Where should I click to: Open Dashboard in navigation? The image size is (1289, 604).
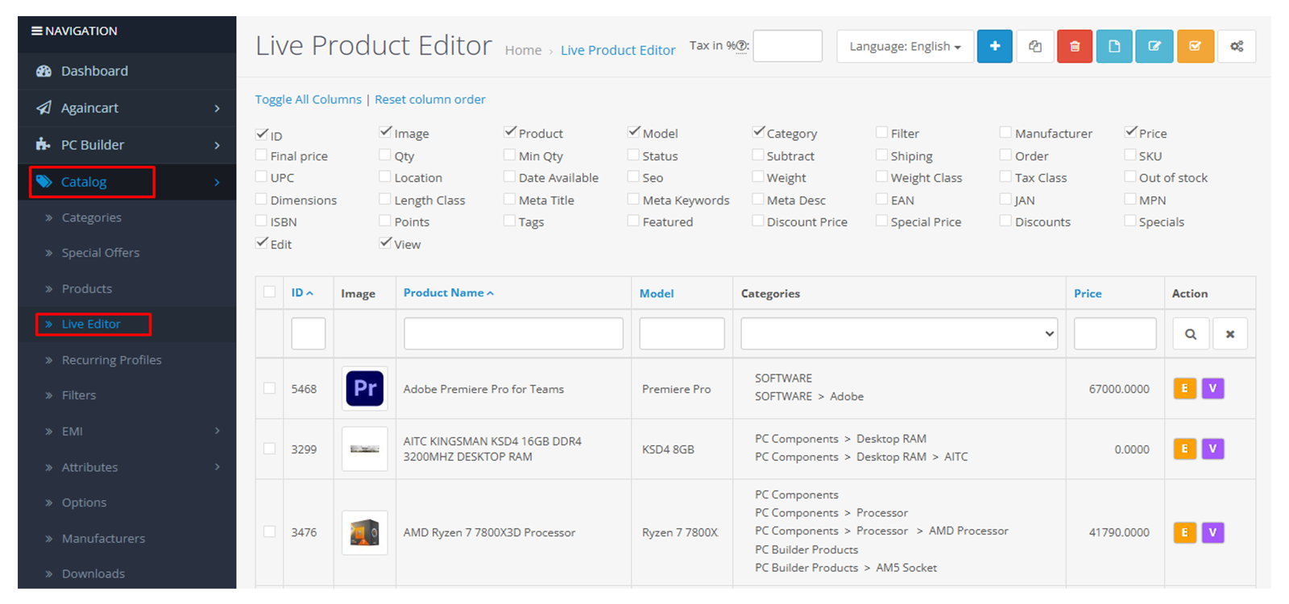[94, 71]
